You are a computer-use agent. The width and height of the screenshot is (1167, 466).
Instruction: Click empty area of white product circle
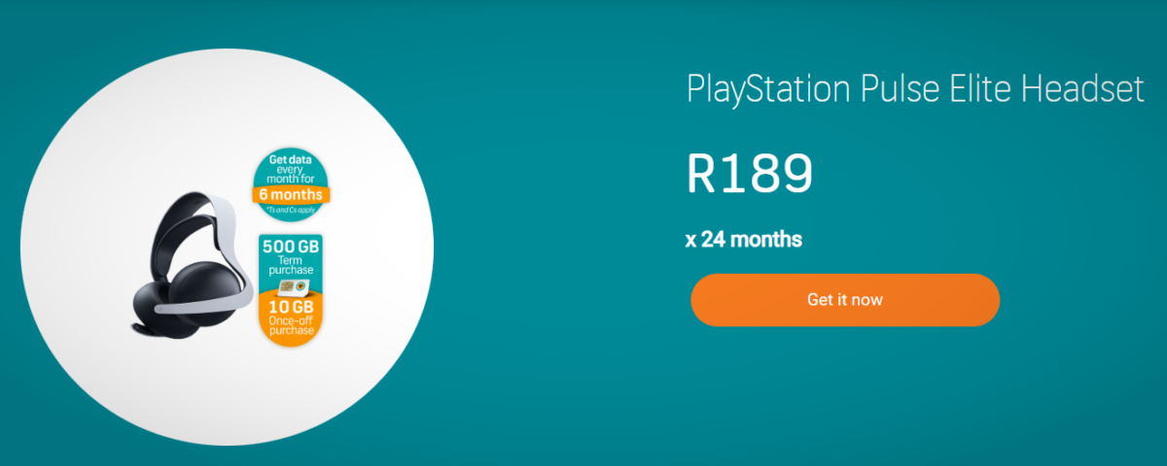pyautogui.click(x=224, y=107)
